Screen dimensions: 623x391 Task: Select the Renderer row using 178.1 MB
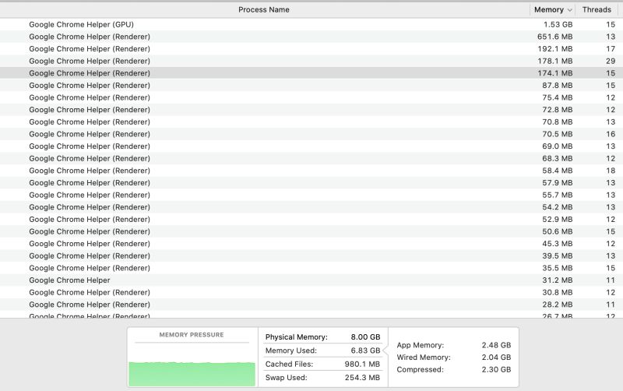(311, 62)
